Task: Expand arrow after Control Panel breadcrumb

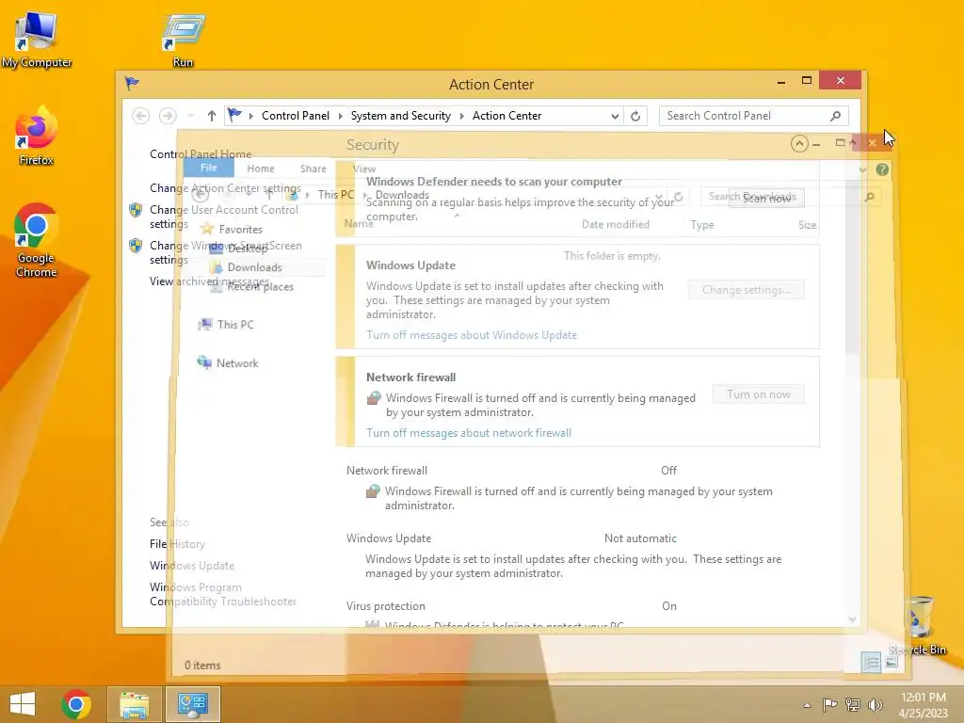Action: click(x=340, y=116)
